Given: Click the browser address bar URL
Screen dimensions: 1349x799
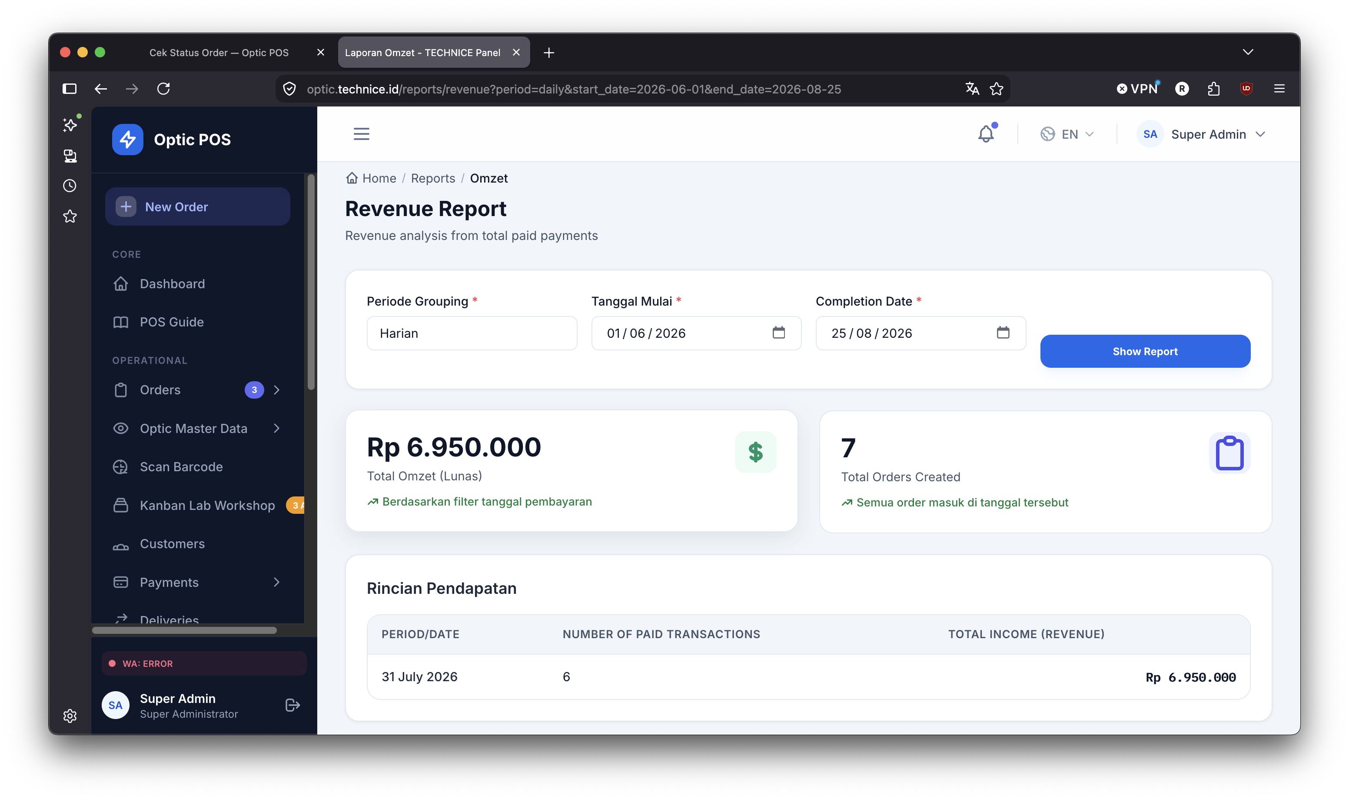Looking at the screenshot, I should pos(574,89).
